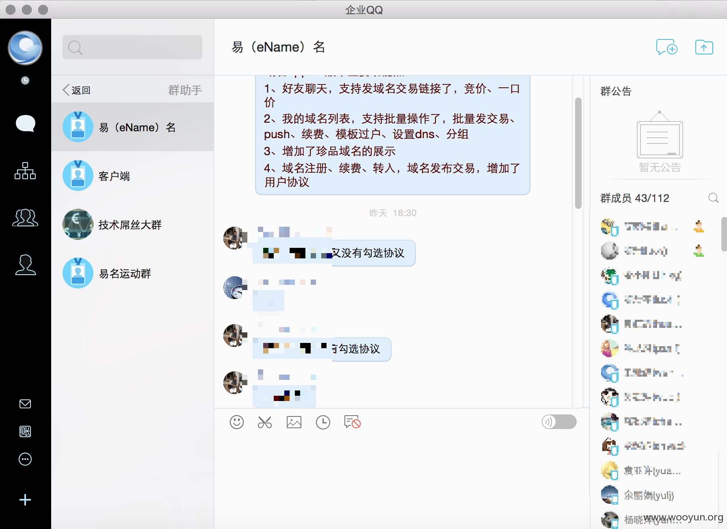Select member ending with (yulj)
The width and height of the screenshot is (727, 529).
(649, 495)
